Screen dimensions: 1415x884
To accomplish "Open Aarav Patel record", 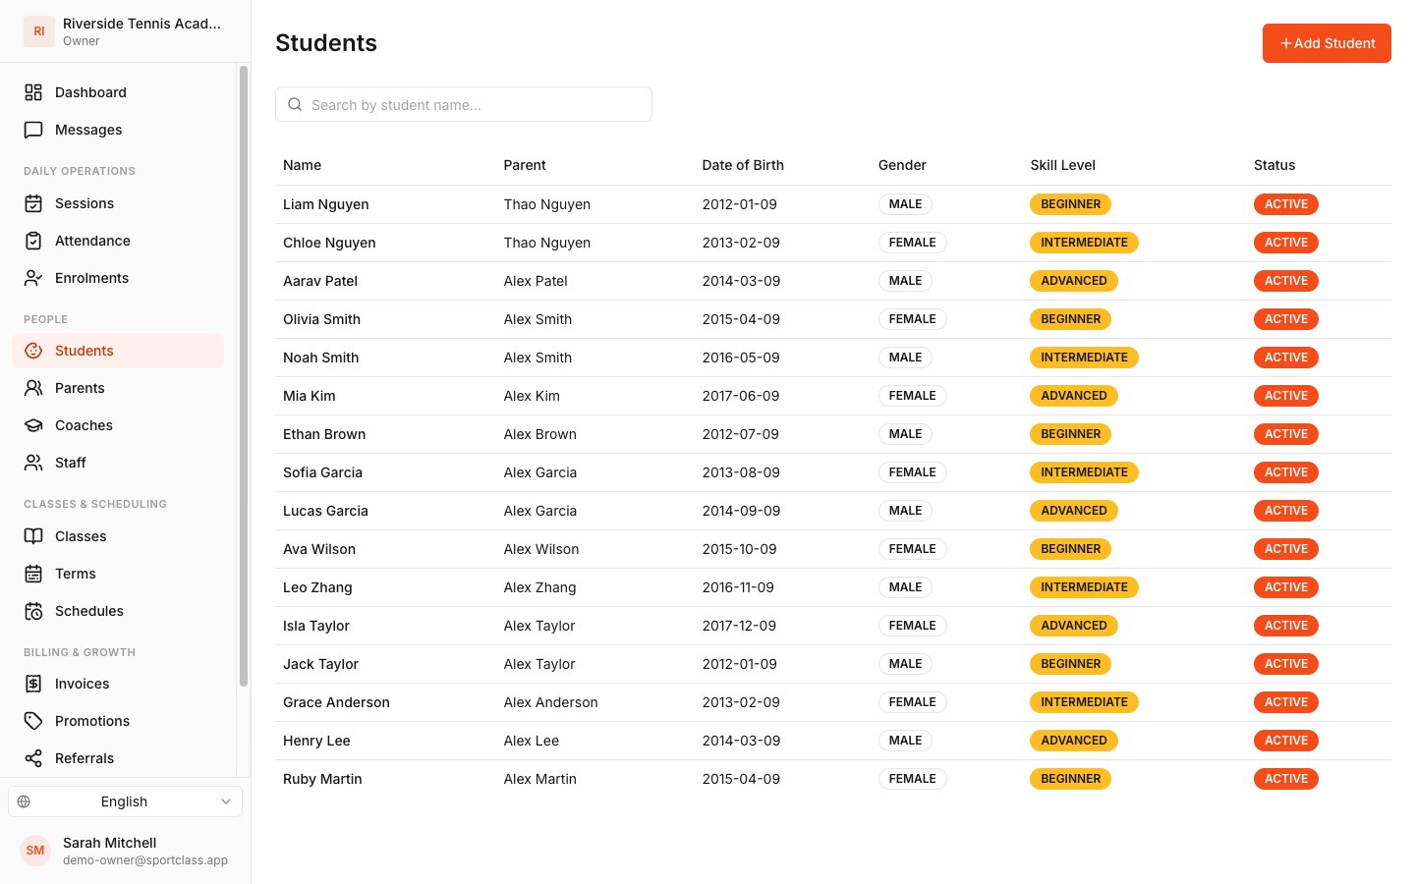I will [833, 281].
